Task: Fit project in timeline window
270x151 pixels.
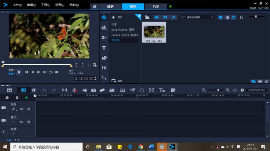Action: tap(235, 90)
